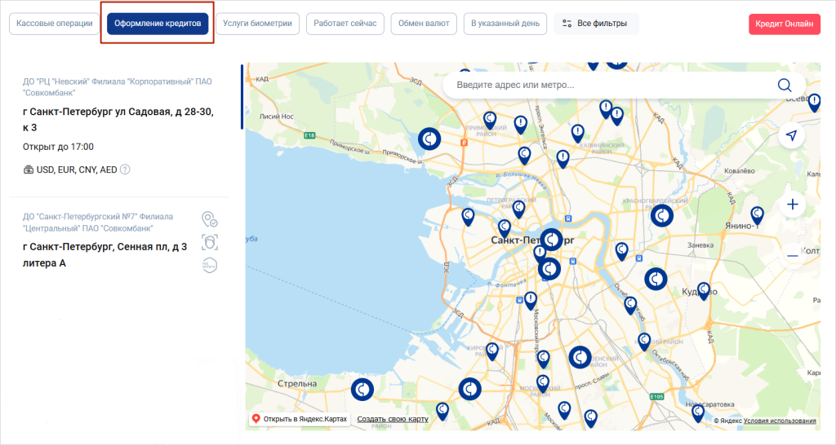Open branch at Сенная пл, д 3
Screen dimensions: 836x445
point(105,255)
